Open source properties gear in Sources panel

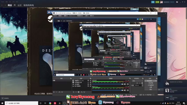[79, 92]
